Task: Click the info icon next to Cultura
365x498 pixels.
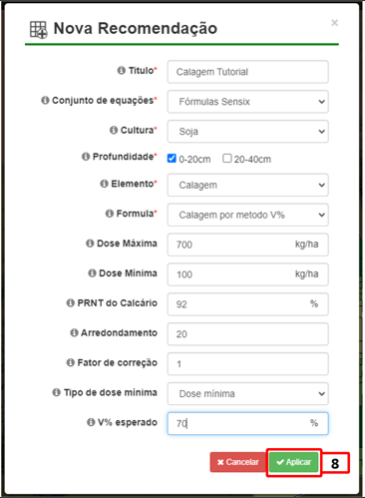Action: pos(114,130)
